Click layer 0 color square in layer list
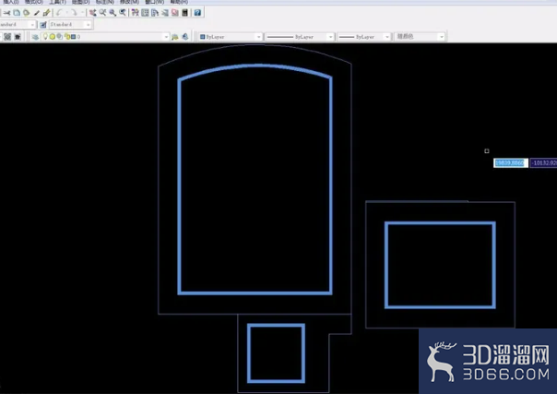 pyautogui.click(x=73, y=37)
